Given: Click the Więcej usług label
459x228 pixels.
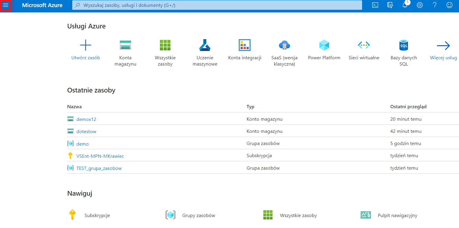Looking at the screenshot, I should (443, 58).
